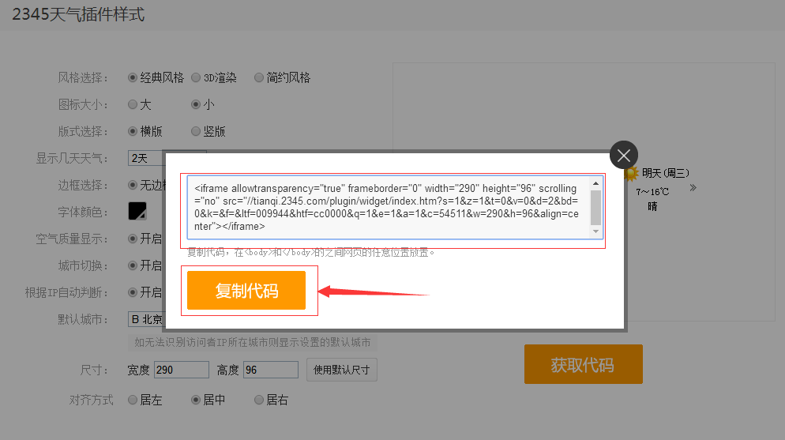Click the 晴 weather condition text
Viewport: 785px width, 440px height.
click(x=652, y=206)
